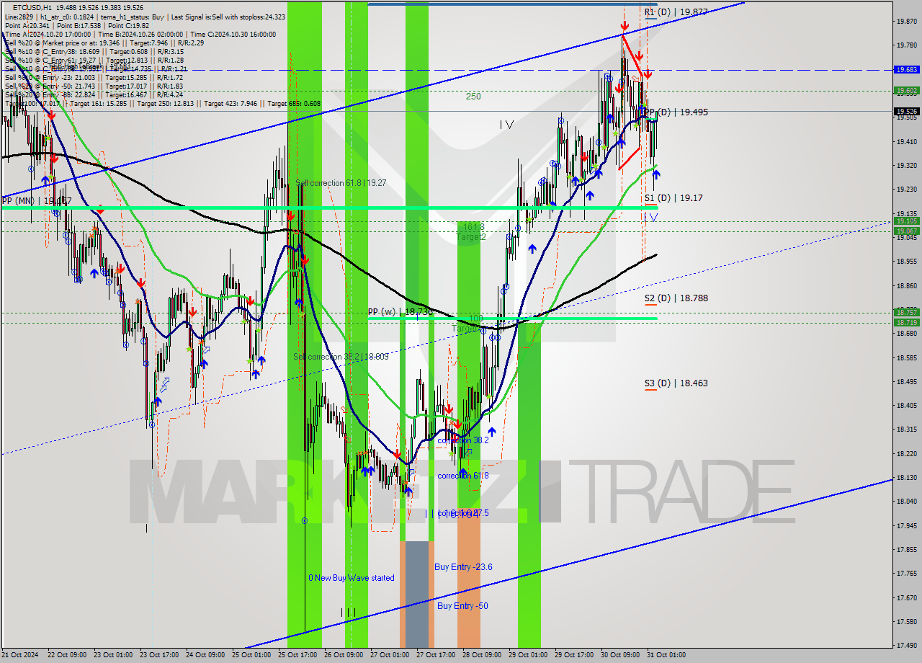922x663 pixels.
Task: Click the green '250' Fibonacci level label
Action: click(473, 97)
